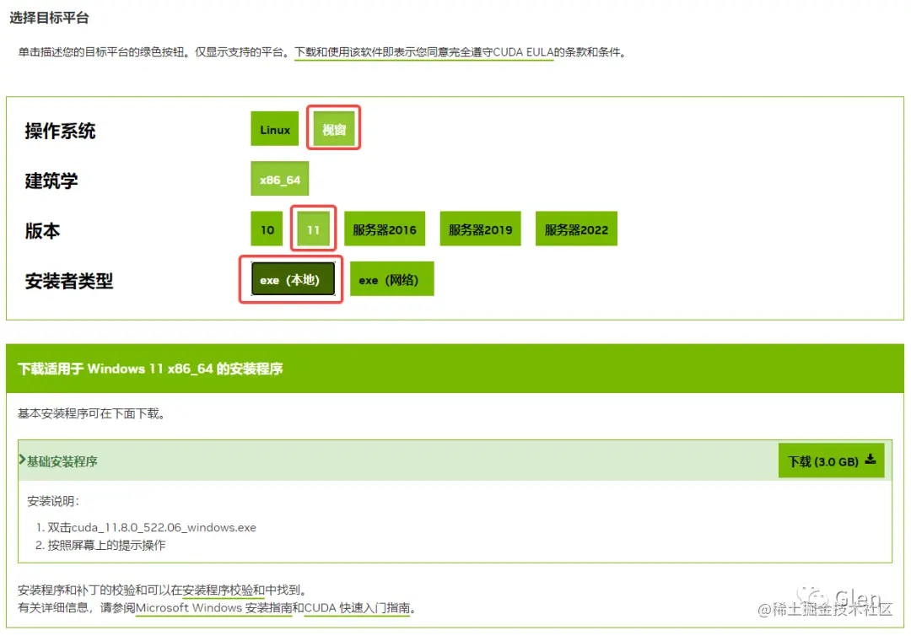
Task: Click the 下载 (3.0 GB) download button
Action: click(x=831, y=461)
